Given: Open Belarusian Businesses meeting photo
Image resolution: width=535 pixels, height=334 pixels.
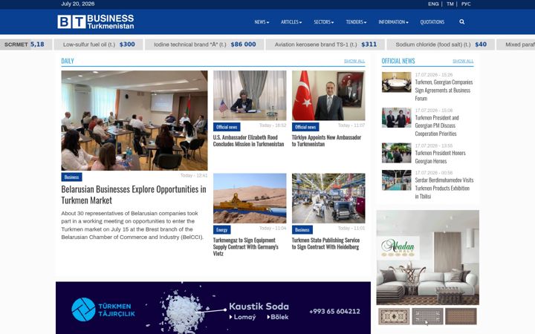Looking at the screenshot, I should [x=134, y=121].
